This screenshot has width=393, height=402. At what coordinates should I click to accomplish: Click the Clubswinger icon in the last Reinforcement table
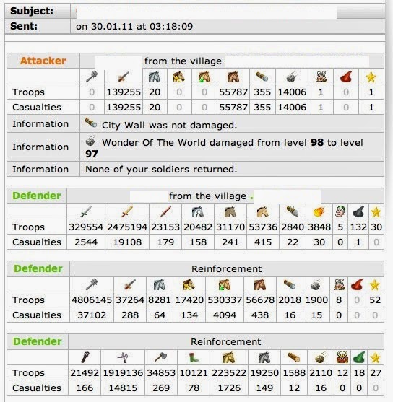tap(85, 357)
